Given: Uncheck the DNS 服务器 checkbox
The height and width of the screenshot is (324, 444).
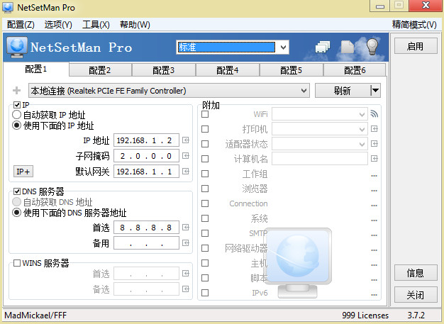Looking at the screenshot, I should pyautogui.click(x=17, y=191).
